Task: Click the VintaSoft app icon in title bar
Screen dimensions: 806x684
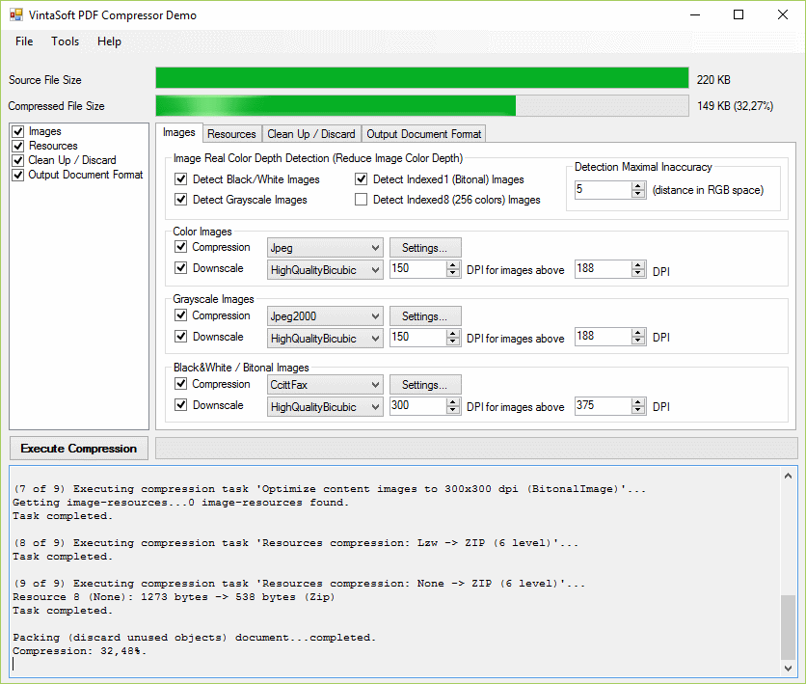Action: (16, 15)
